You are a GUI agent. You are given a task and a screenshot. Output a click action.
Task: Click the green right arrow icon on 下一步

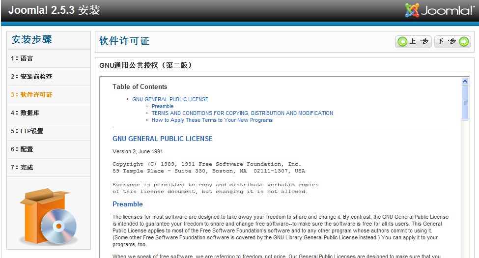coord(464,41)
